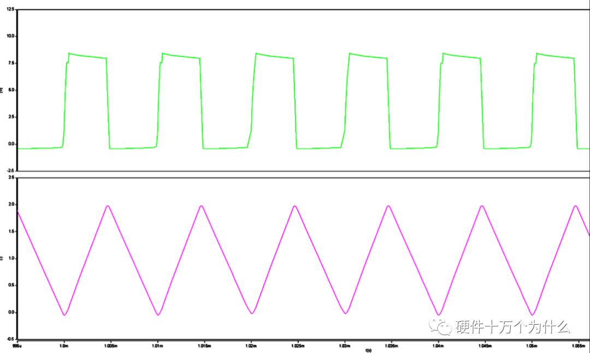
Task: Click the 7.5 label on upper voltage axis
Action: point(11,63)
